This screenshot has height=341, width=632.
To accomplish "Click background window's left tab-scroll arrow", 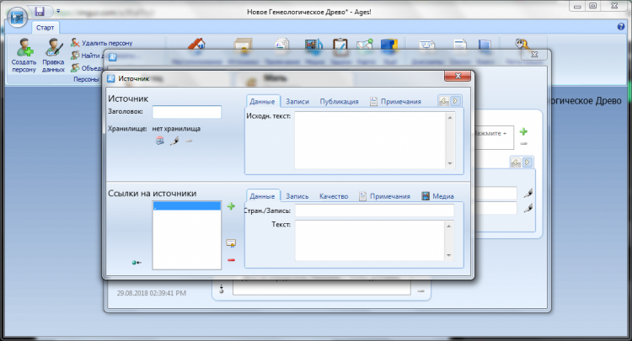I will [x=516, y=163].
